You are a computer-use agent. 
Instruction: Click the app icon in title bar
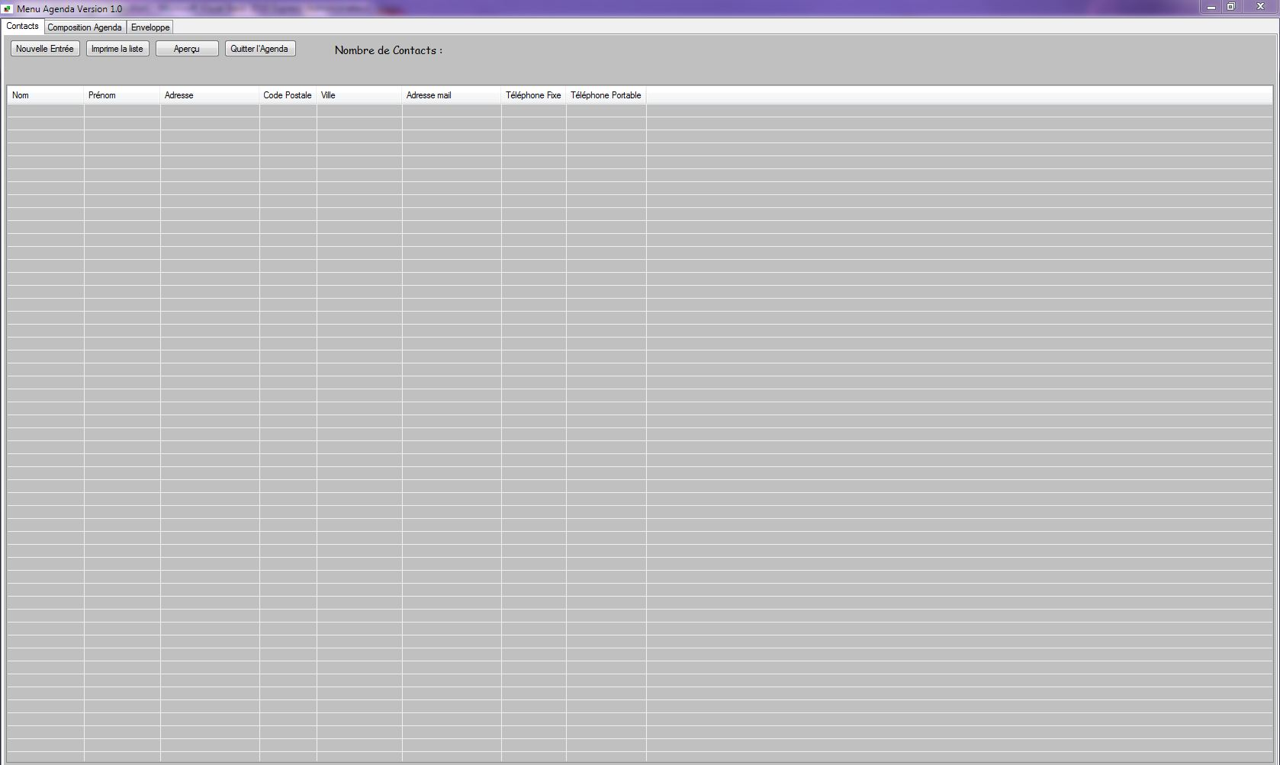[x=8, y=8]
